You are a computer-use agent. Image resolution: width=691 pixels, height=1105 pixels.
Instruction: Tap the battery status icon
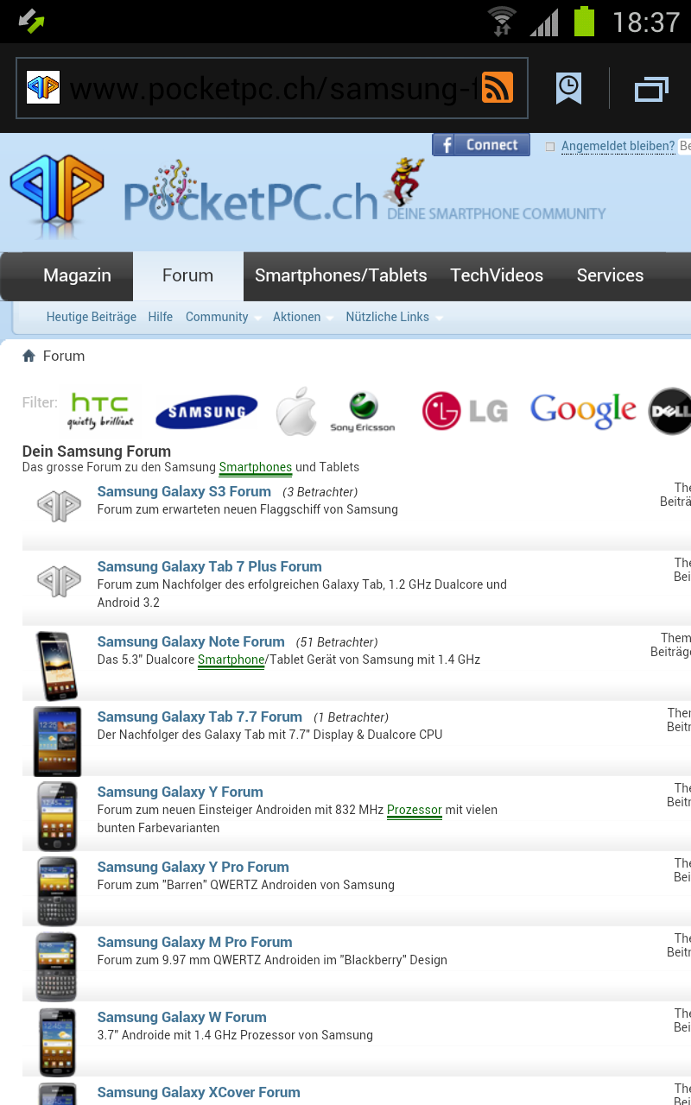585,21
